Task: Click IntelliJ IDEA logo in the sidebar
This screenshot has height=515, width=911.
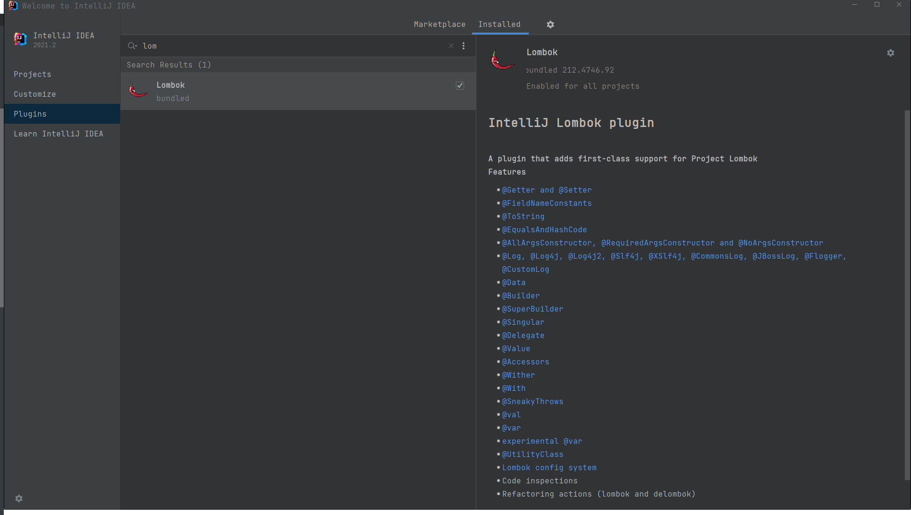Action: (20, 39)
